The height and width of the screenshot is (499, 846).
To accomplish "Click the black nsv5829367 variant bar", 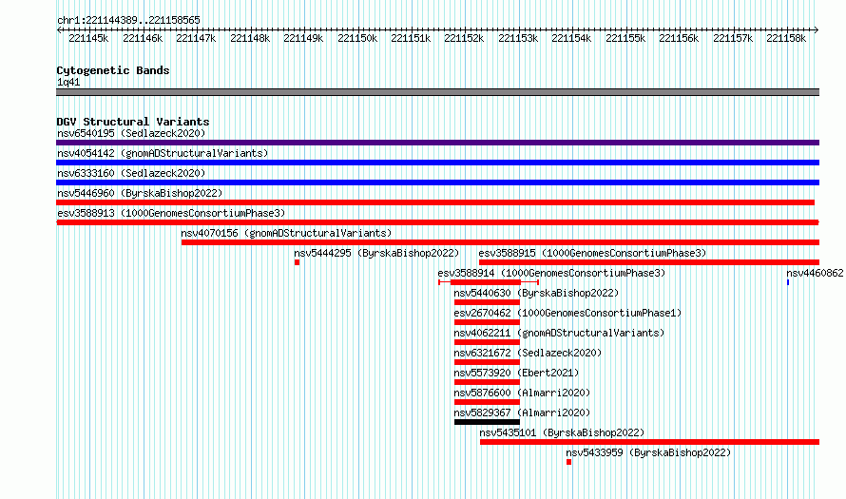I will click(x=487, y=422).
